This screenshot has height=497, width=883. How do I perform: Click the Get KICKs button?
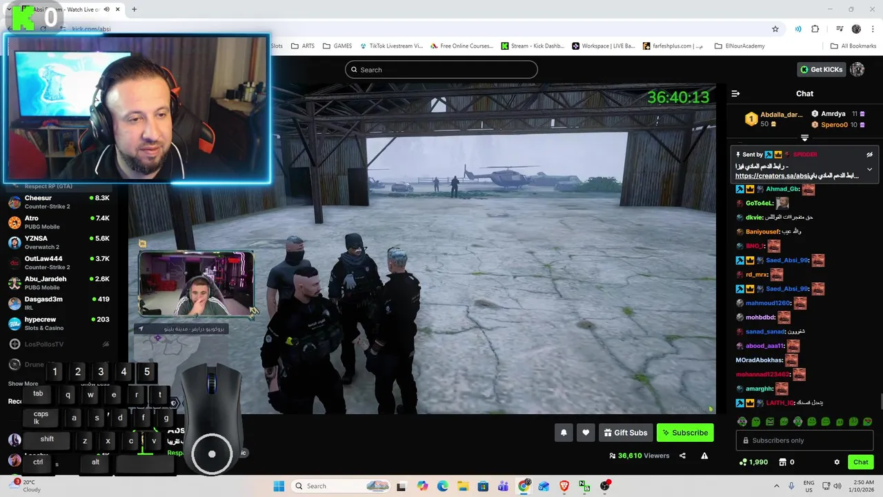pyautogui.click(x=822, y=69)
